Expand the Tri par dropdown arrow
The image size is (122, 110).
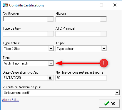pos(104,48)
